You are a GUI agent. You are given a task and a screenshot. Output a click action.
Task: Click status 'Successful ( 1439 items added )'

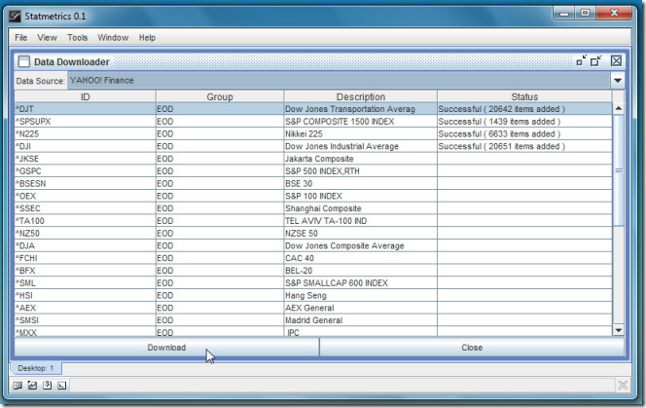[x=524, y=122]
